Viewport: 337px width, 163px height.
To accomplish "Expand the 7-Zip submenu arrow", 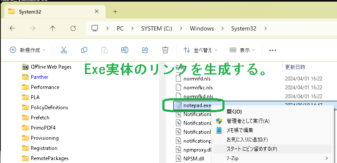I will (327, 158).
